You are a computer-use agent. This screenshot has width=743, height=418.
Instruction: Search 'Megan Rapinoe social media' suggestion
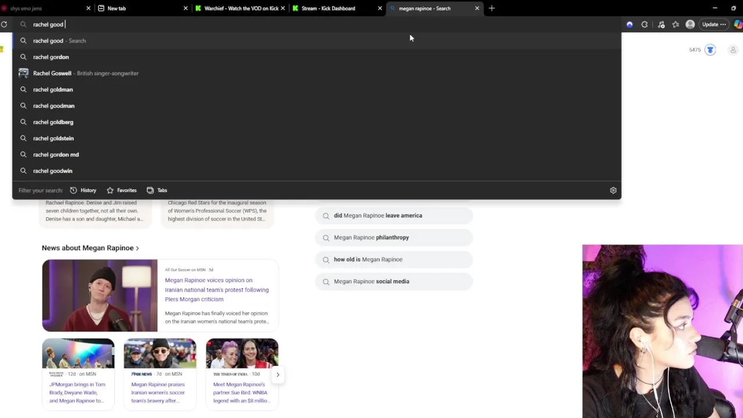pyautogui.click(x=394, y=282)
